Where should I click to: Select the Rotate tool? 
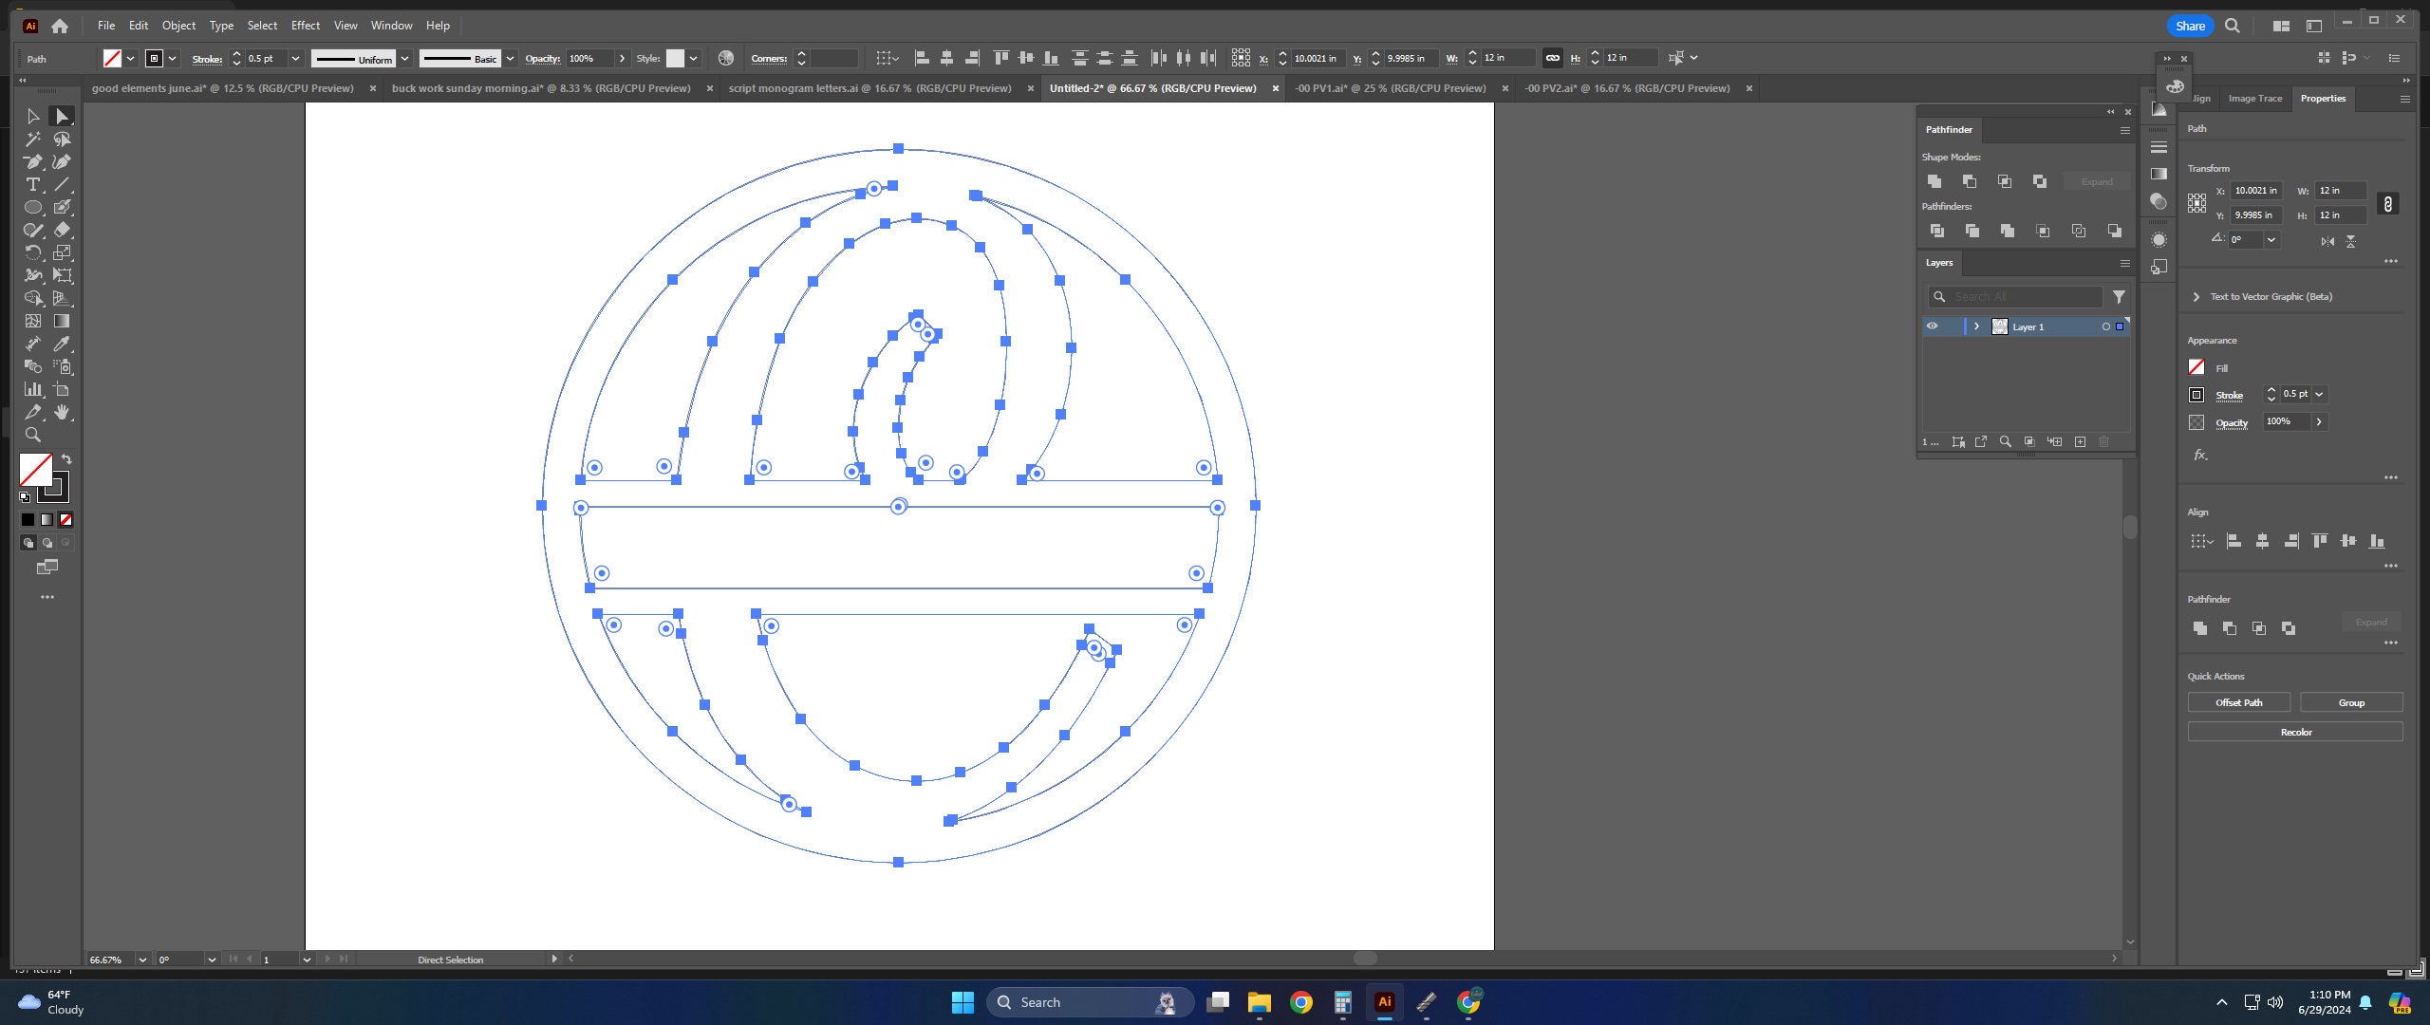31,252
